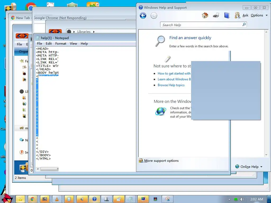The width and height of the screenshot is (271, 203).
Task: Click the taskbar clock 2:02 AM
Action: click(257, 199)
